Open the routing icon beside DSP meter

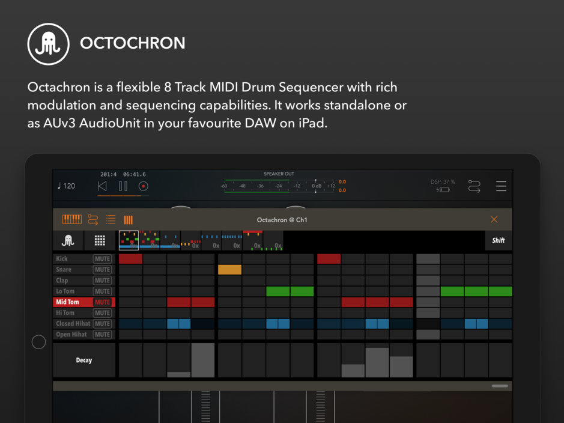point(474,186)
